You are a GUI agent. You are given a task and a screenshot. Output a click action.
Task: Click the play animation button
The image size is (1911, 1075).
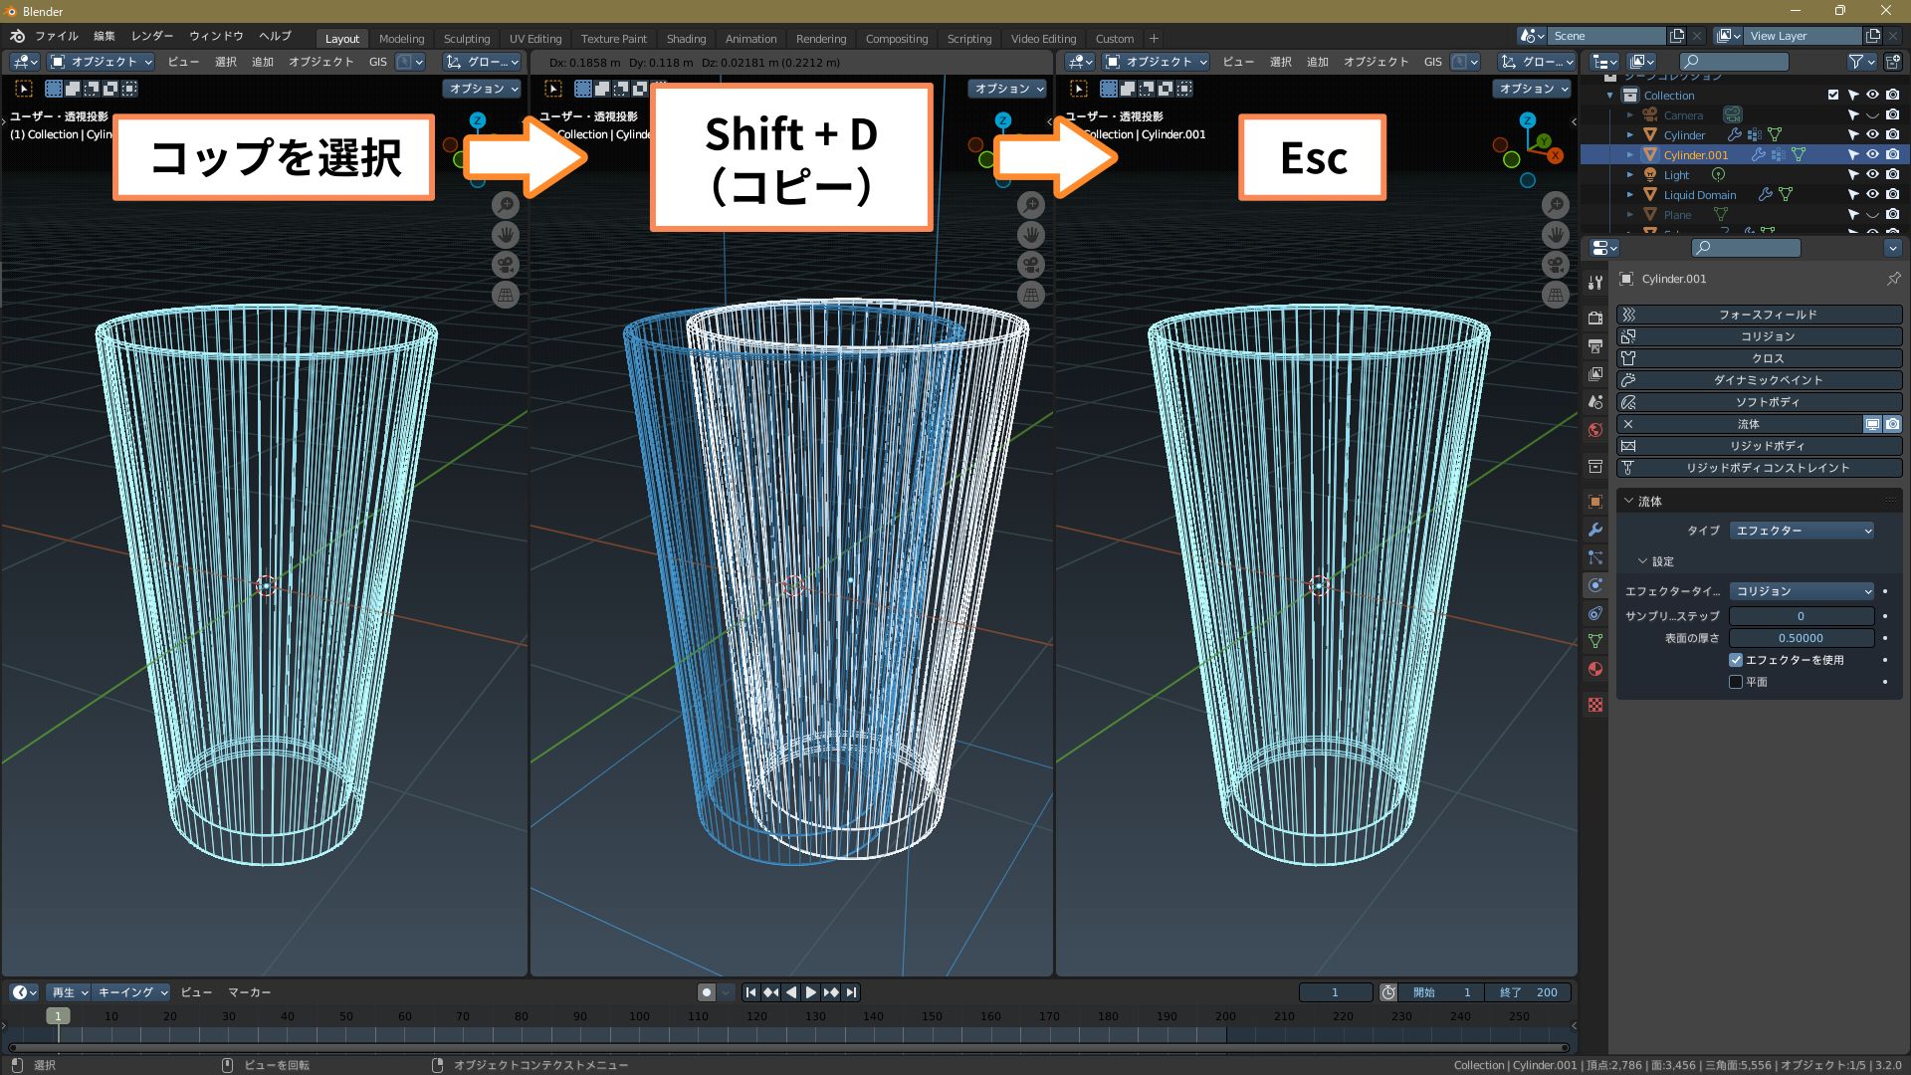[810, 992]
